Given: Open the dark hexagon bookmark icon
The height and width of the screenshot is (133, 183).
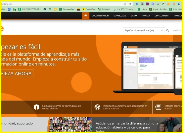Looking at the screenshot, I should pos(45,9).
